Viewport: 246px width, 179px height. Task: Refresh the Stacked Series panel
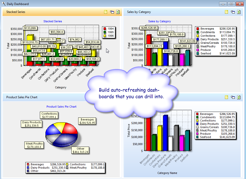(x=118, y=12)
